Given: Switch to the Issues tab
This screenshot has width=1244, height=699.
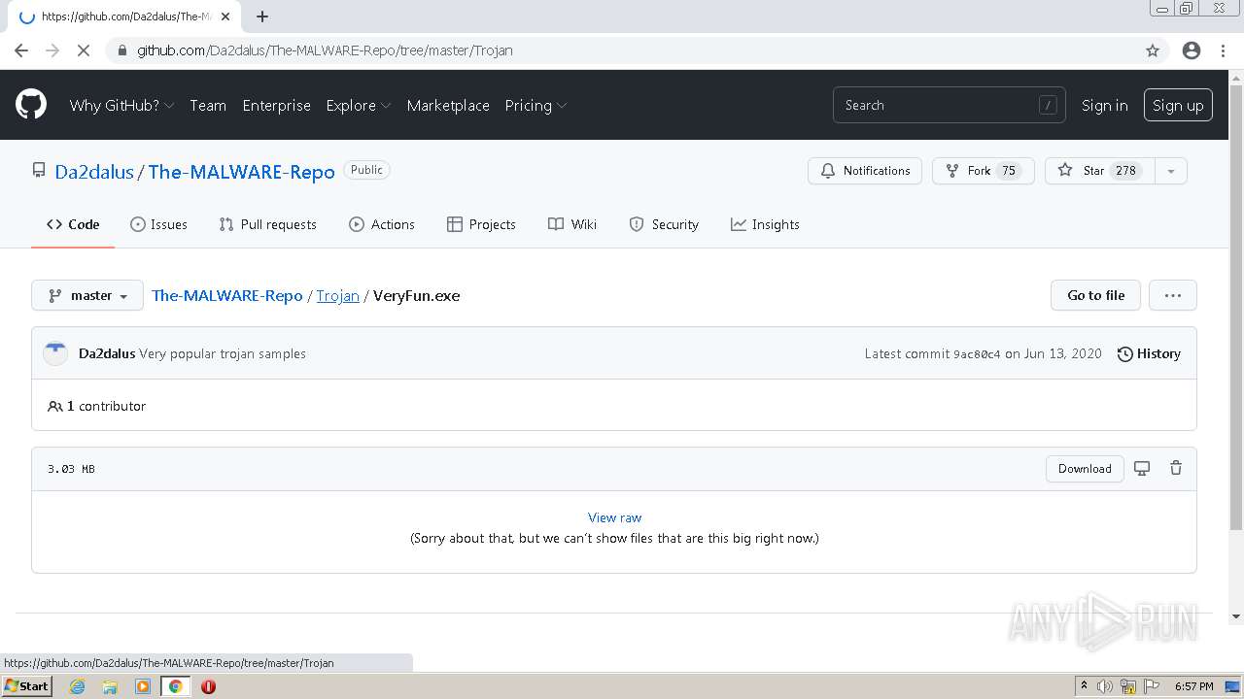Looking at the screenshot, I should (158, 224).
